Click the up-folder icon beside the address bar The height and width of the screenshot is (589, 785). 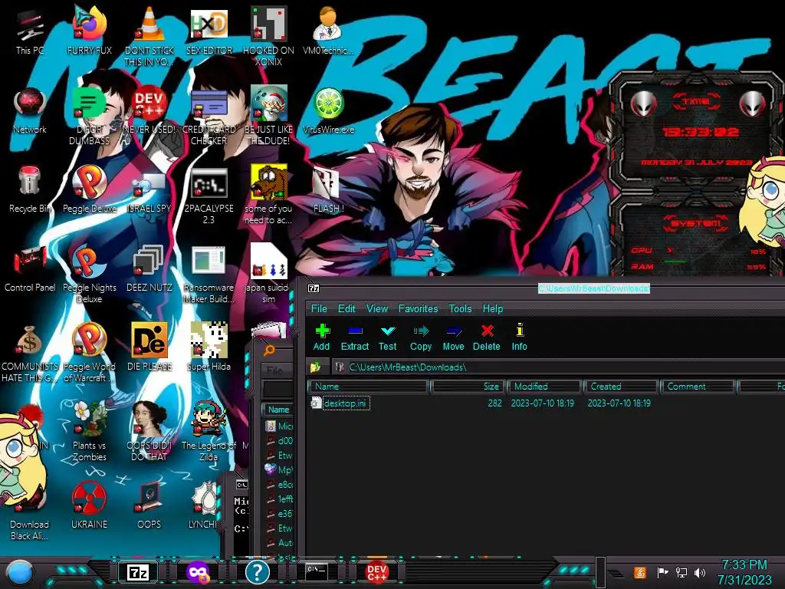[x=315, y=367]
